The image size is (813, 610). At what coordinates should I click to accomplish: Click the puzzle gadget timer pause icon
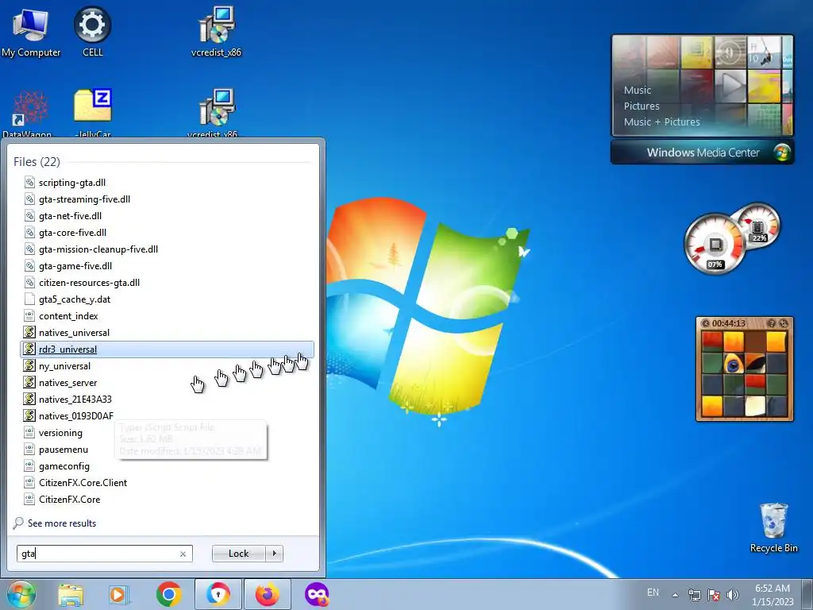pos(705,323)
